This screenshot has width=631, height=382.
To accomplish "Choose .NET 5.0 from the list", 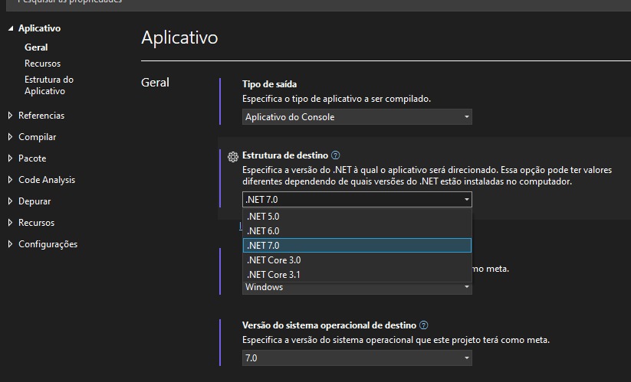I will click(x=357, y=217).
